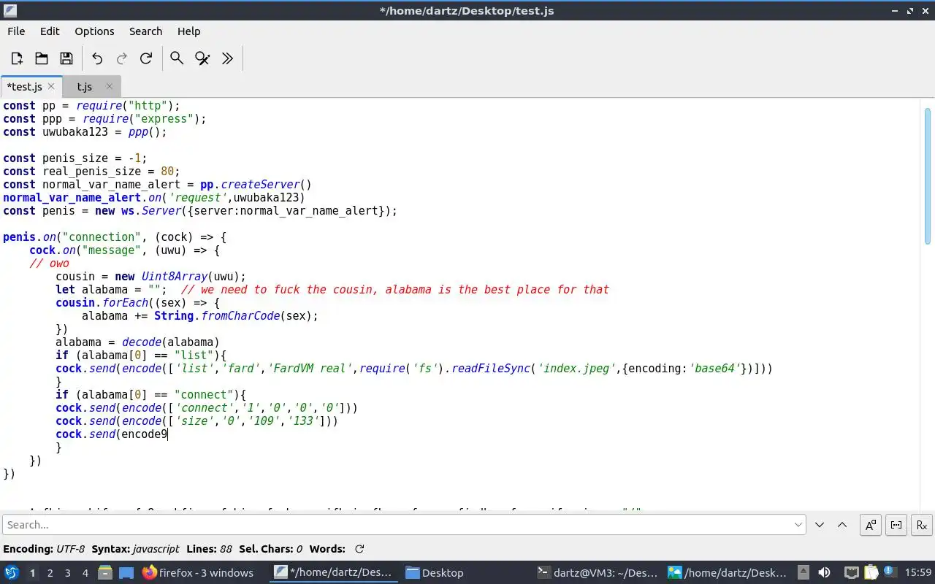Image resolution: width=935 pixels, height=584 pixels.
Task: Click the word count refresh icon
Action: click(359, 549)
